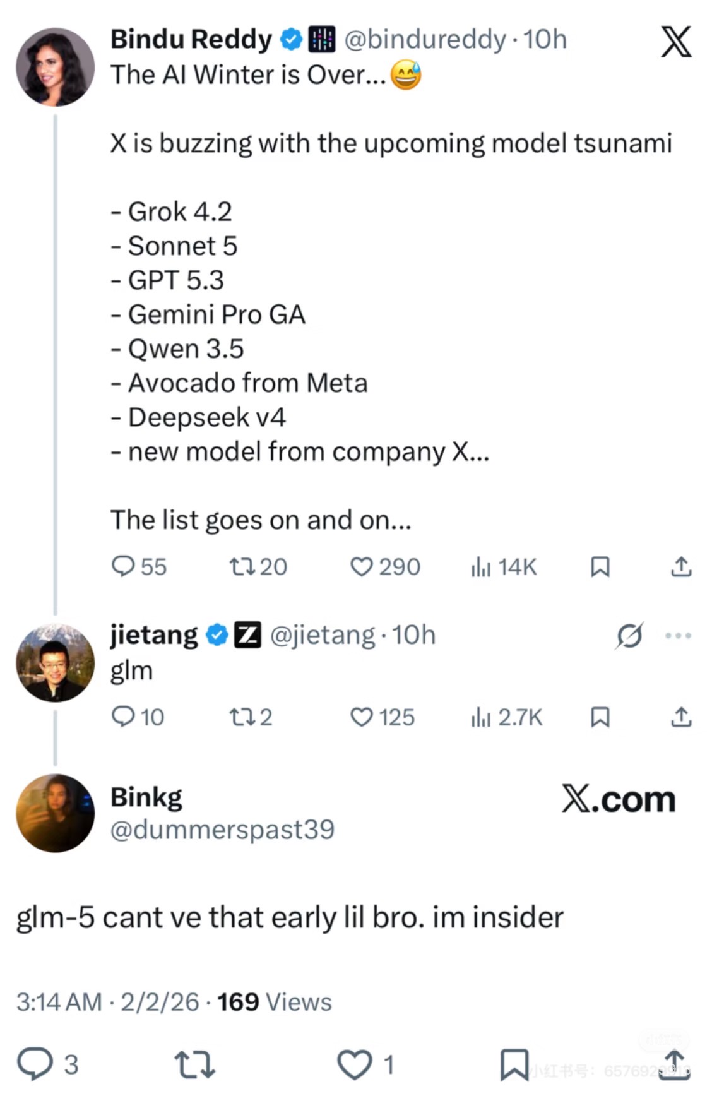
Task: Open Bindu Reddy's profile picture
Action: pos(55,67)
